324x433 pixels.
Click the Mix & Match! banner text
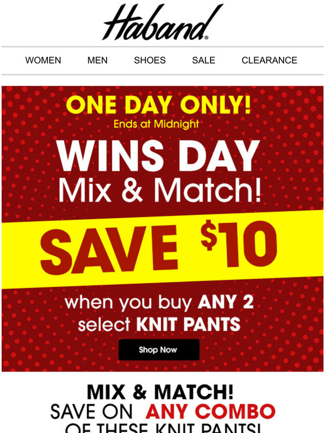(x=159, y=190)
